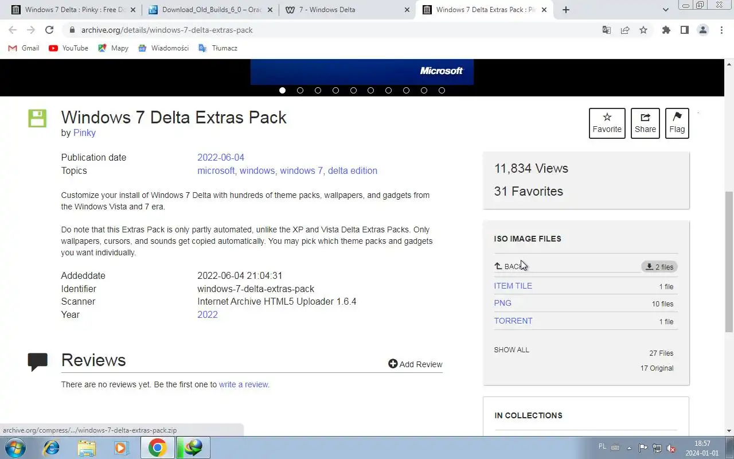Close the 7 - Windows Delta tab
The width and height of the screenshot is (734, 459).
tap(407, 10)
